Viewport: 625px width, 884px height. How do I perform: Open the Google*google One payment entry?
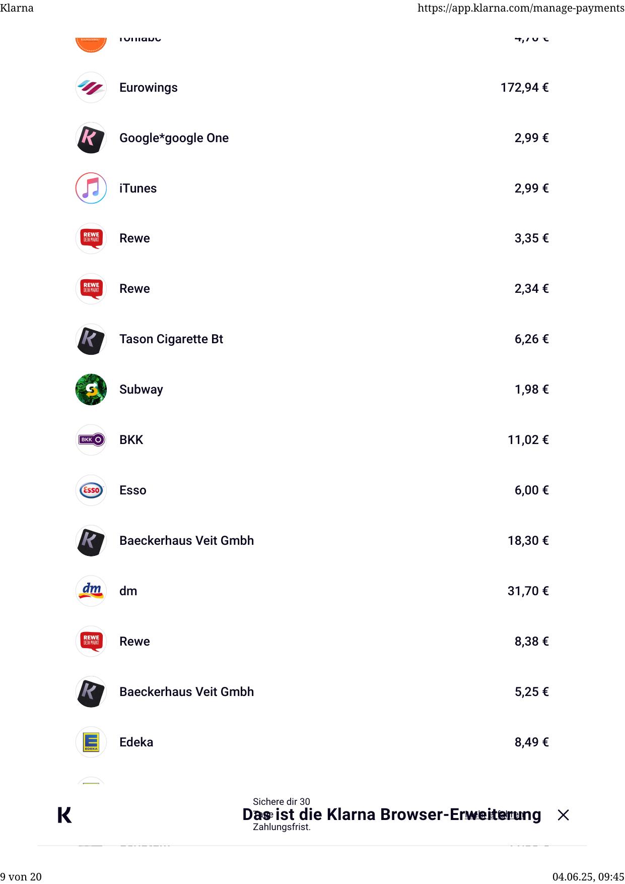[174, 138]
